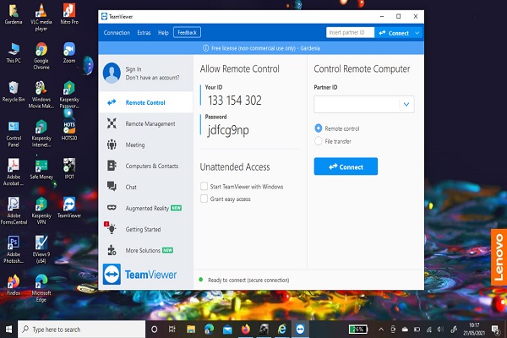Open the notification center icon
507x338 pixels.
point(495,330)
